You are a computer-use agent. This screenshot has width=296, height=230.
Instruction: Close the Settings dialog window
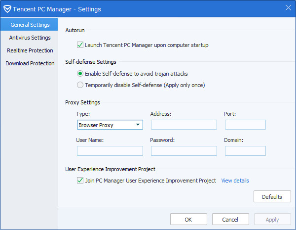point(288,8)
